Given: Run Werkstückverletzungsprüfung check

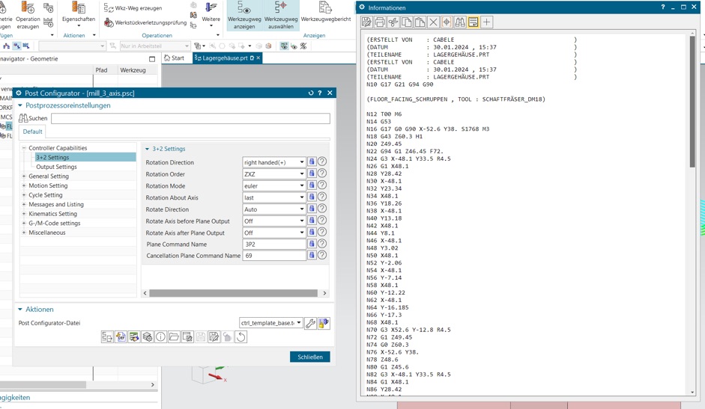Looking at the screenshot, I should pos(145,22).
